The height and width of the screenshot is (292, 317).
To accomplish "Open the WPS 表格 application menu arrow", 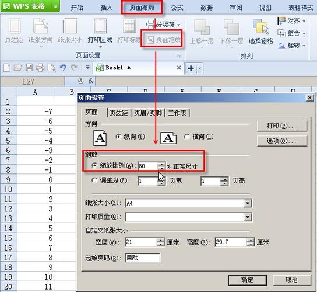I will pos(55,6).
